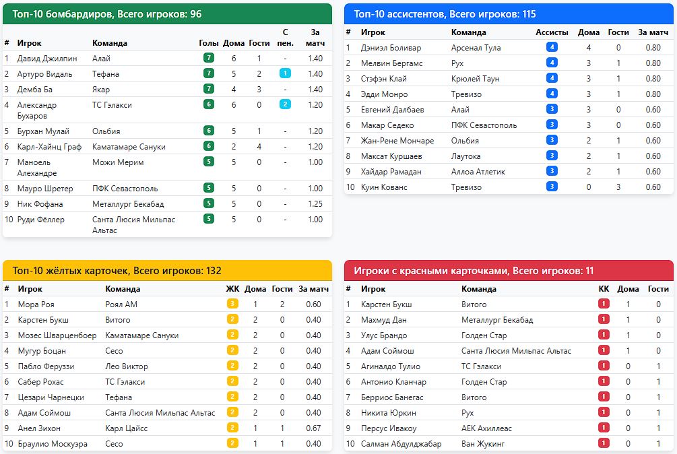The width and height of the screenshot is (677, 454).
Task: Open player Демба Ба in scorers table
Action: point(34,90)
